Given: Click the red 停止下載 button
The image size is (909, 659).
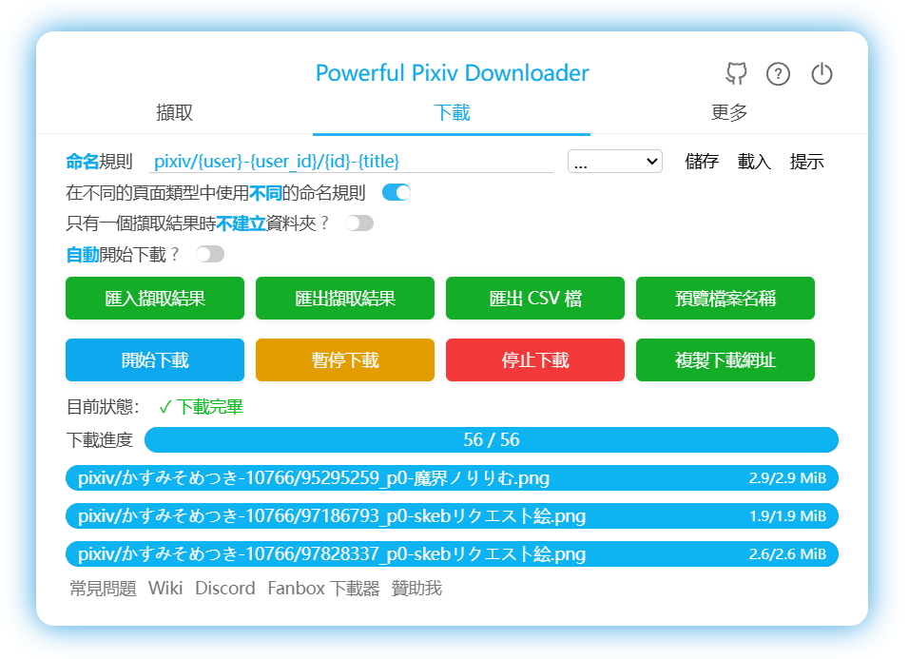Looking at the screenshot, I should [535, 359].
